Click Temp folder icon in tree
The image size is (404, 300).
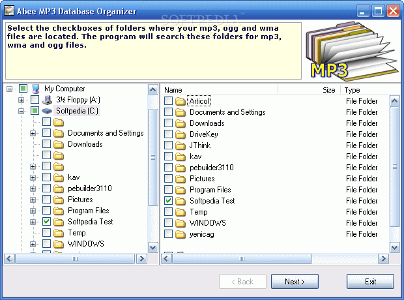click(x=59, y=233)
